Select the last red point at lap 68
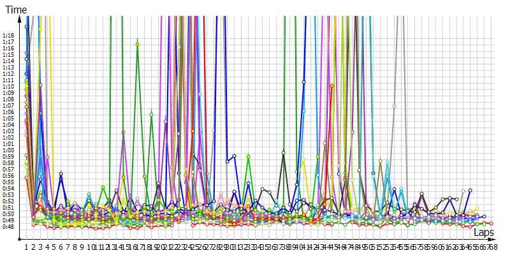The width and height of the screenshot is (510, 255). (x=491, y=223)
